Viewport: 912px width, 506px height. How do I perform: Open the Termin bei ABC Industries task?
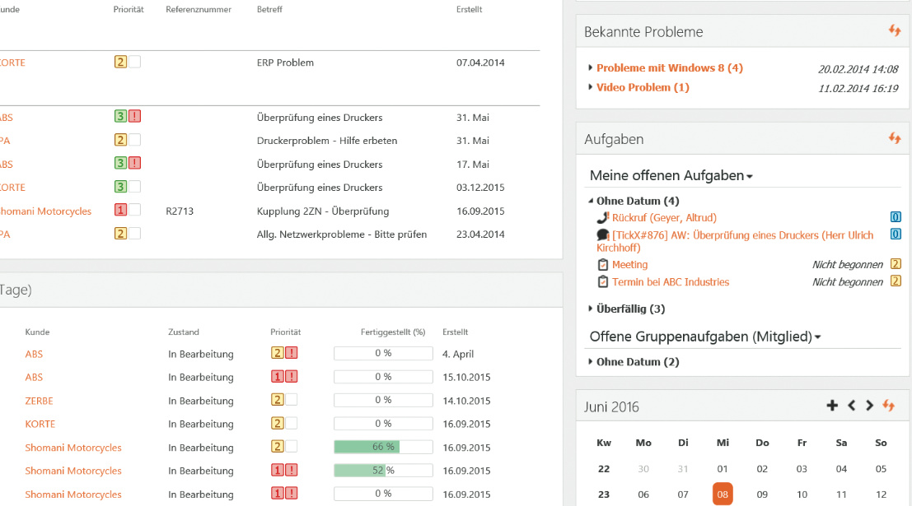671,282
